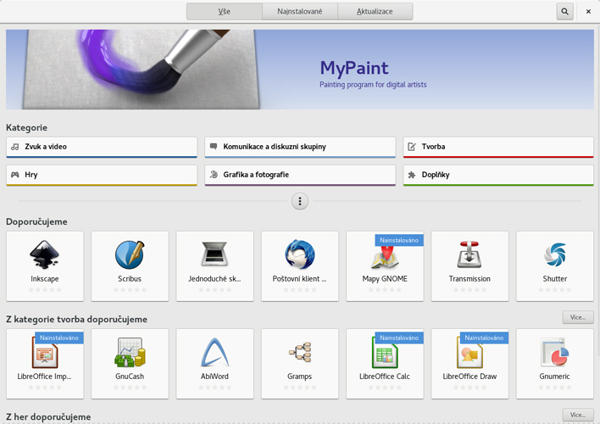Open the Shutter app icon
This screenshot has height=424, width=600.
click(554, 254)
